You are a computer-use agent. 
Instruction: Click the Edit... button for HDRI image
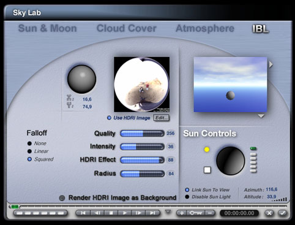[162, 118]
